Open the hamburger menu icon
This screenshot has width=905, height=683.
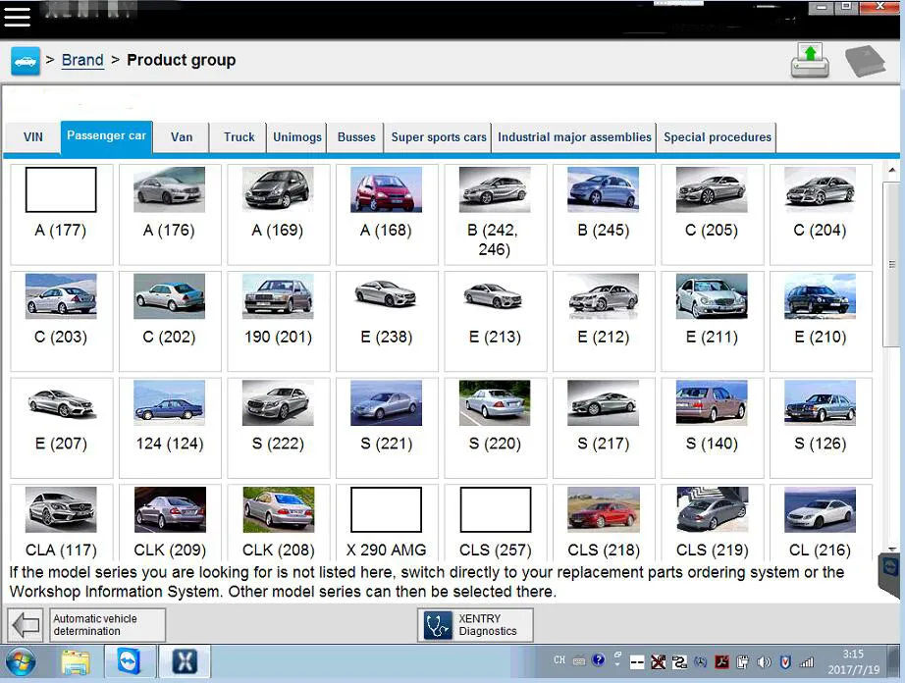[x=18, y=16]
